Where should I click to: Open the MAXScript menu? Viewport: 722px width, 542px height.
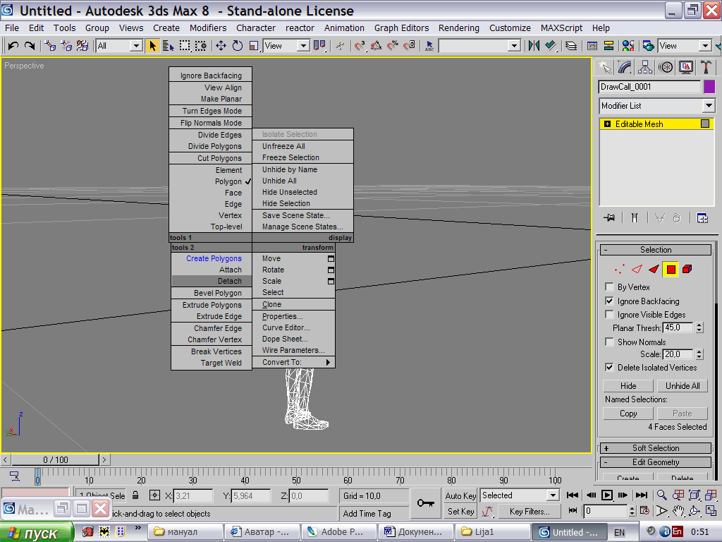point(561,28)
